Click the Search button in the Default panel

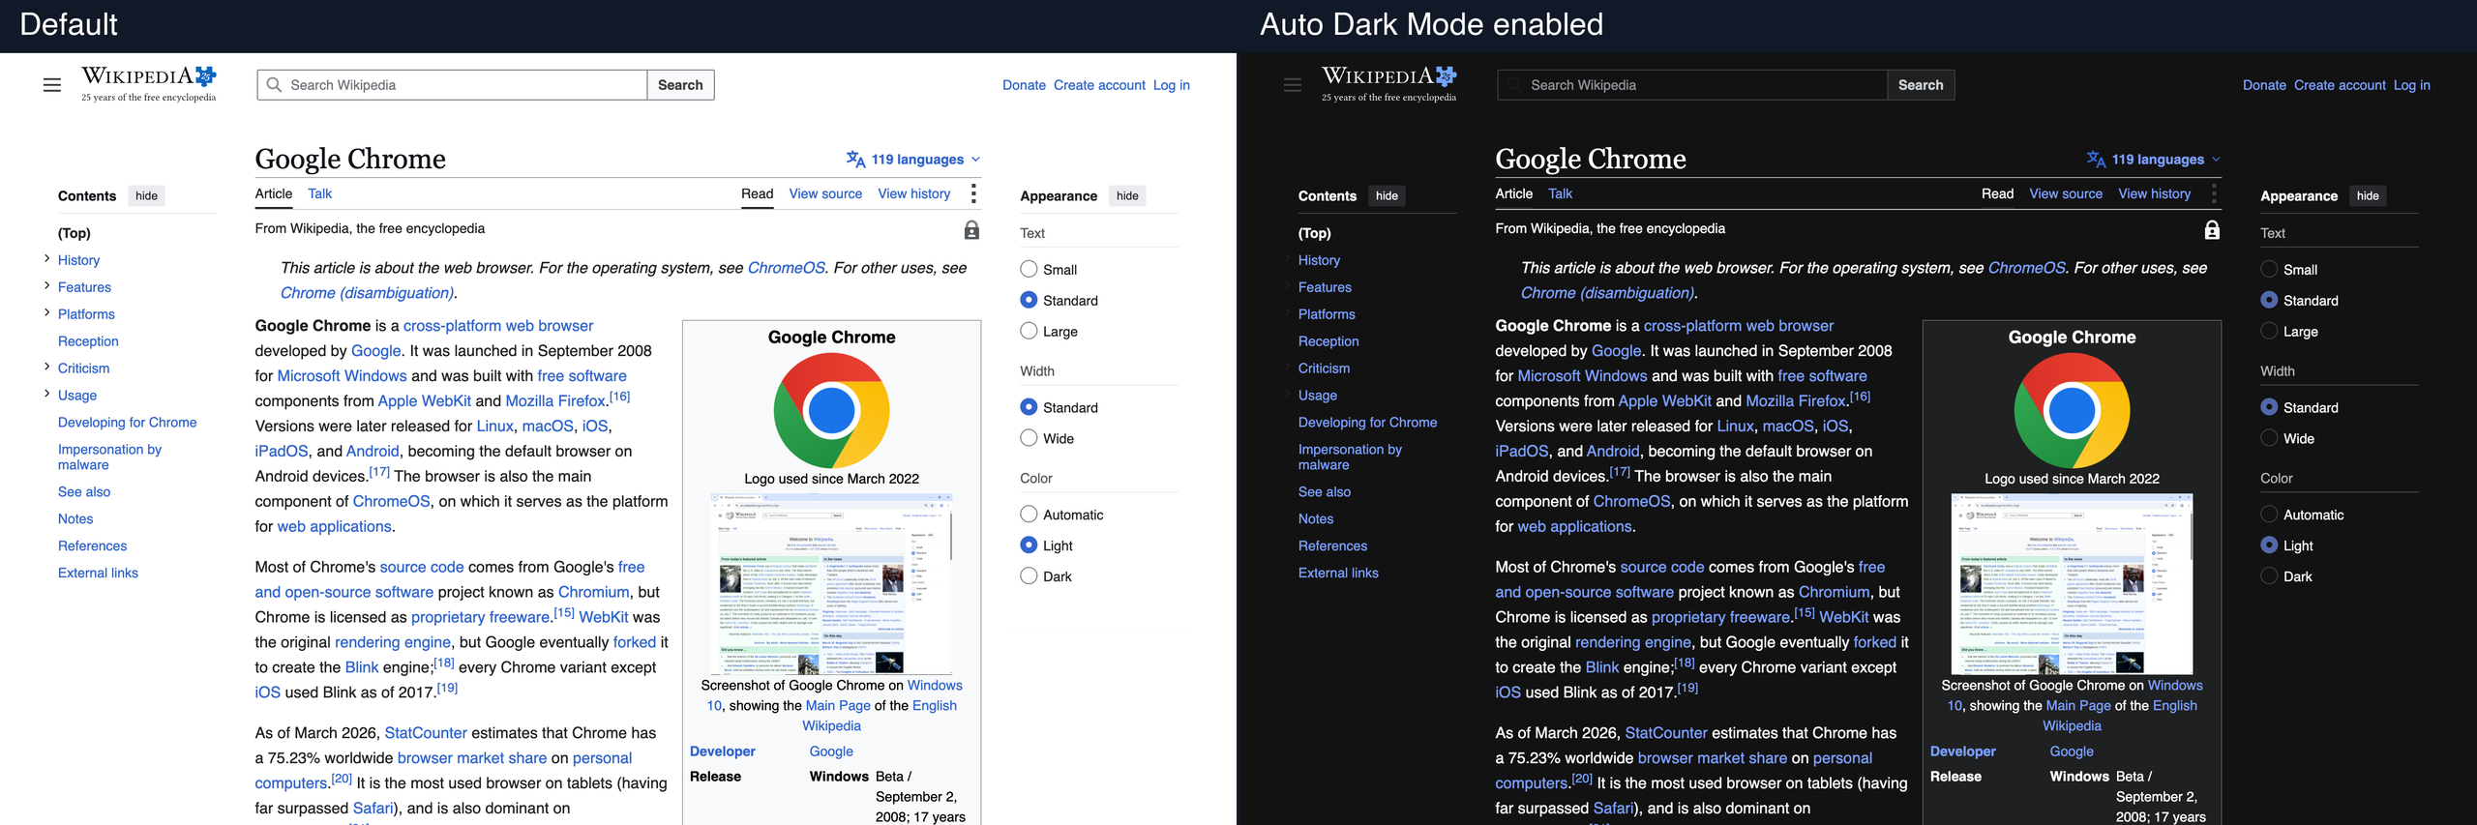point(680,85)
